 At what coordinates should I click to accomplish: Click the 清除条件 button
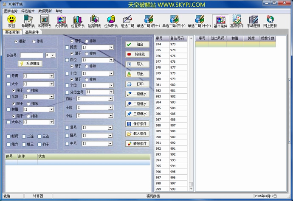click(x=137, y=144)
